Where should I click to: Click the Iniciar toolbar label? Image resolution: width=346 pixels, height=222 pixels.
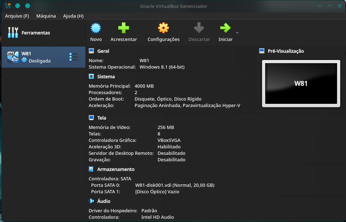pos(225,39)
